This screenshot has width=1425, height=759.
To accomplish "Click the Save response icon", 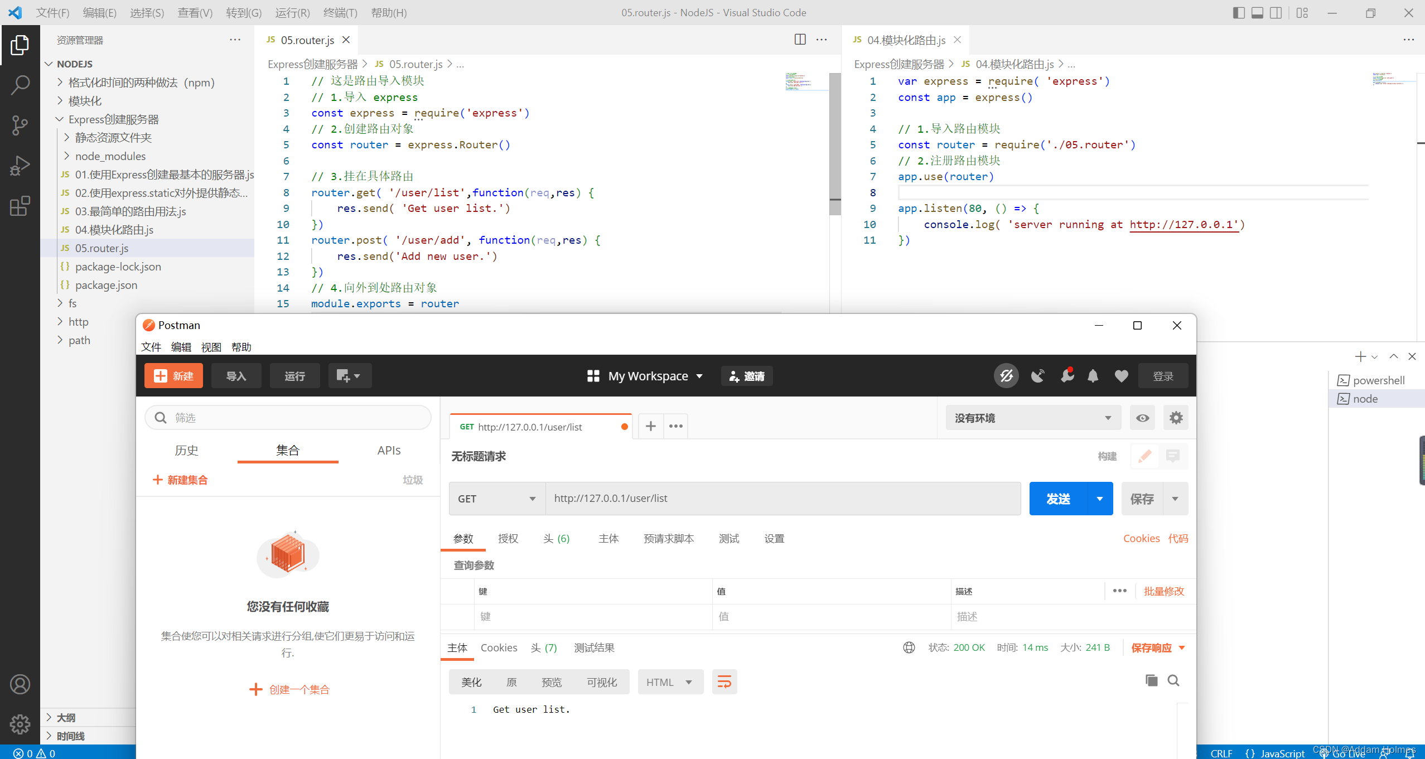I will pos(1153,647).
